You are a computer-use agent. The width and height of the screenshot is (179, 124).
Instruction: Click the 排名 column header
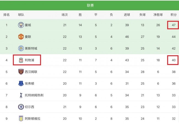click(7, 15)
